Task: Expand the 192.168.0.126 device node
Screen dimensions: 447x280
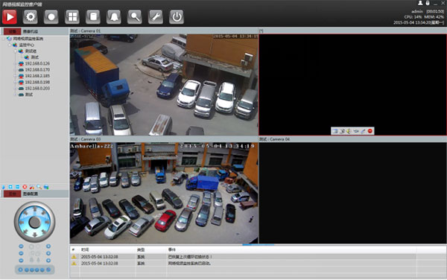Action: [x=15, y=63]
